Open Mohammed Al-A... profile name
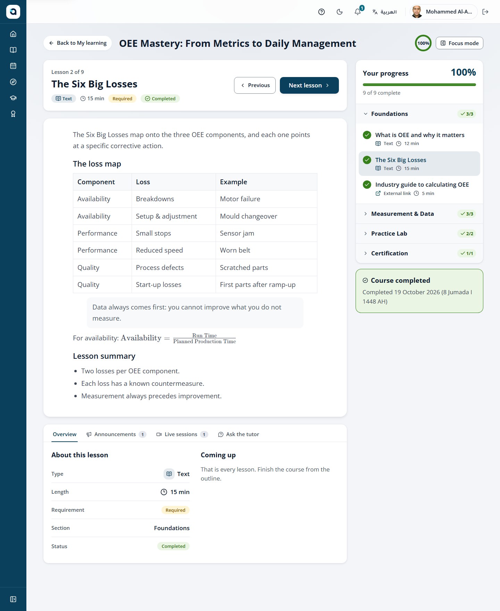 coord(449,12)
